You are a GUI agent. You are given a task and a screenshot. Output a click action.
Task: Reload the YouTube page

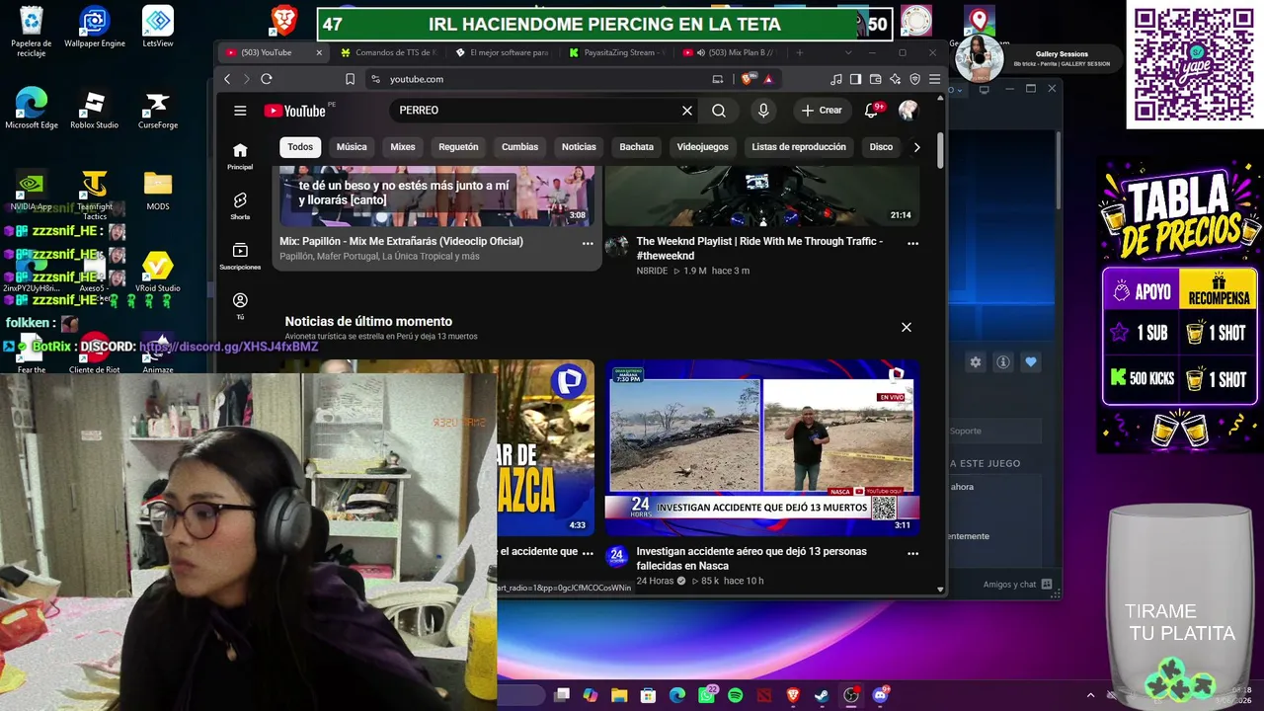click(x=267, y=79)
